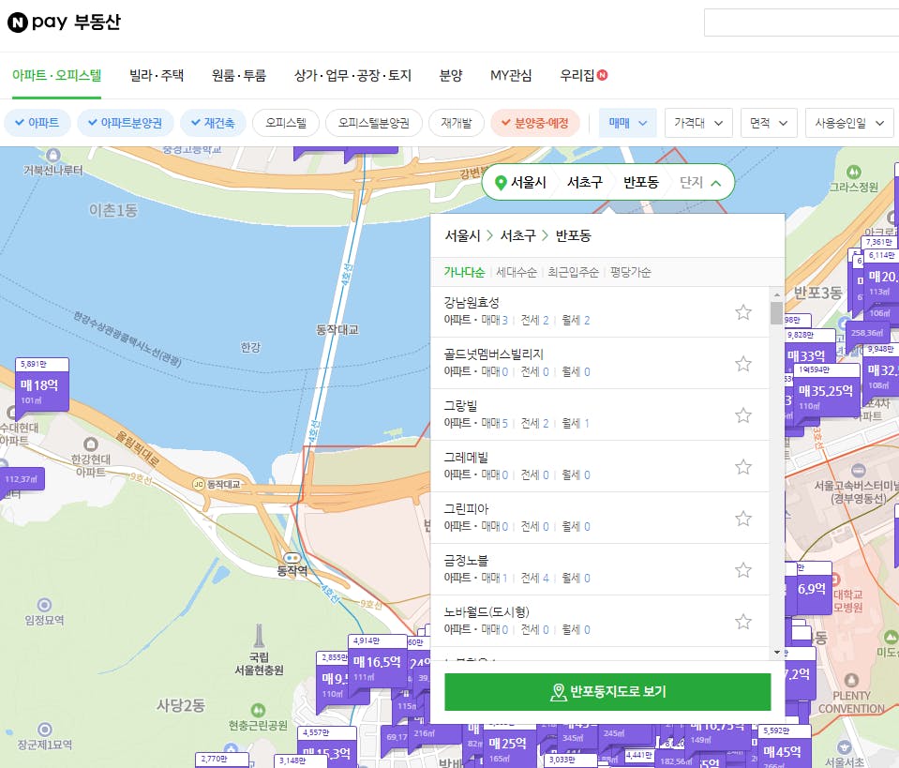Enable the 재개발 filter chip
899x768 pixels.
(x=457, y=123)
